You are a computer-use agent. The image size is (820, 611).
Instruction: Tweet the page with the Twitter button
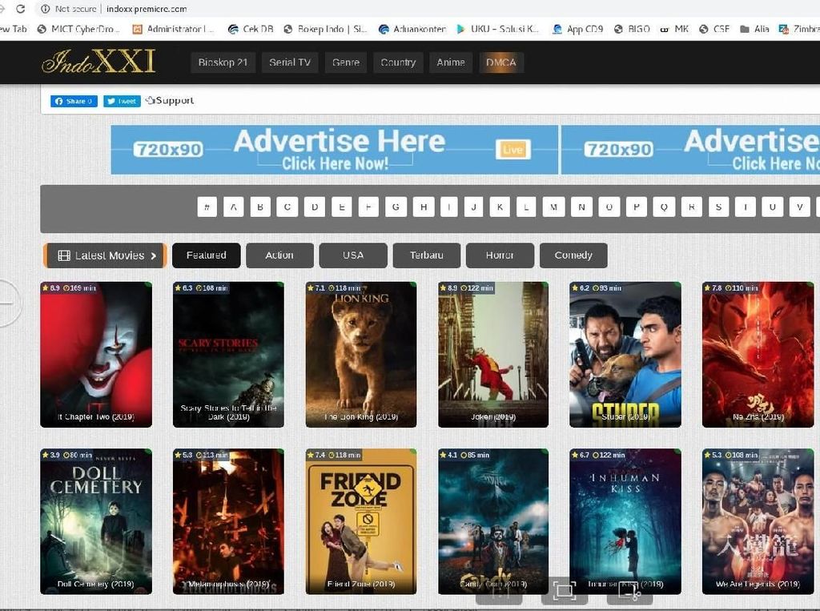tap(122, 101)
